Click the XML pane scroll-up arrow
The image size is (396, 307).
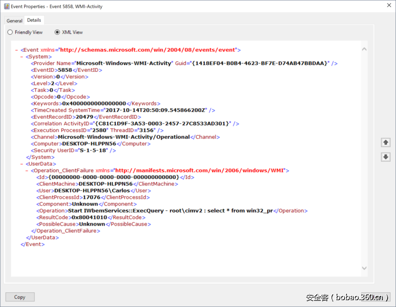(x=364, y=50)
